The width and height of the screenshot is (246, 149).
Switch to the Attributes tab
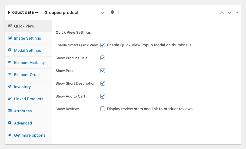point(23,111)
